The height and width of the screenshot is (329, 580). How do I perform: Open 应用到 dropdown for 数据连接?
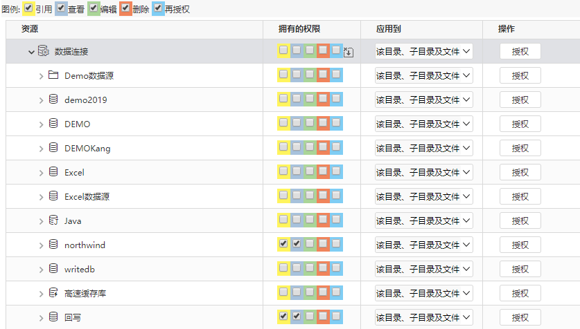(x=424, y=51)
